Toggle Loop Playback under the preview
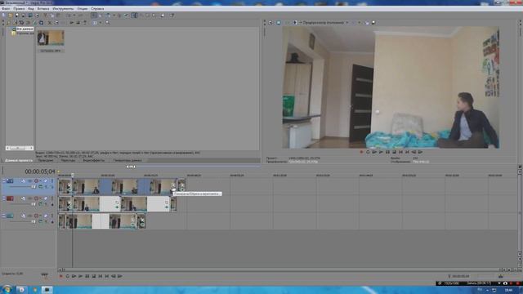 pyautogui.click(x=368, y=152)
